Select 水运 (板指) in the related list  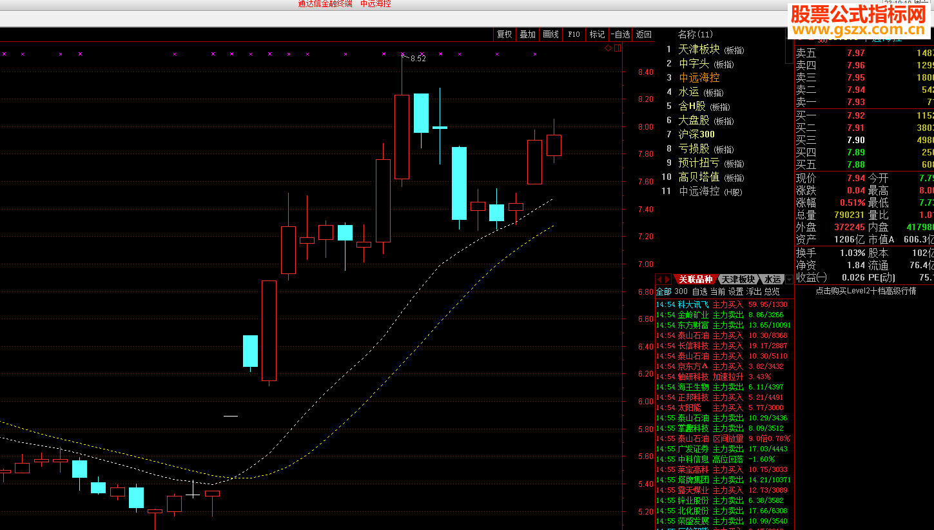click(700, 92)
